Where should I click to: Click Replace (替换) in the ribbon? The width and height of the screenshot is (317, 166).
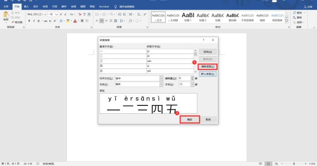(x=298, y=18)
